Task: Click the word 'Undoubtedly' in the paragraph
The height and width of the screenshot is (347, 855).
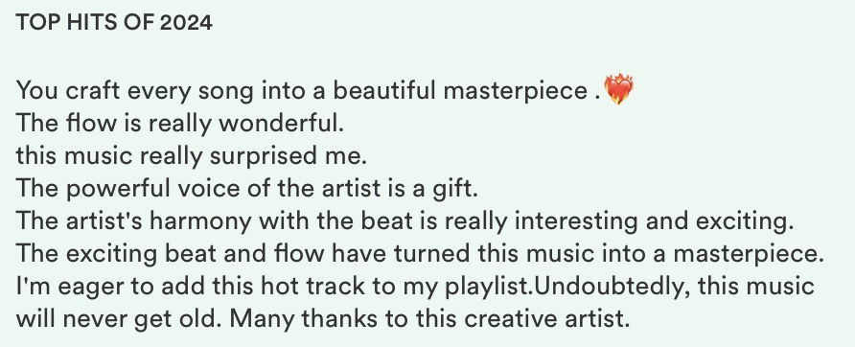Action: pyautogui.click(x=609, y=288)
